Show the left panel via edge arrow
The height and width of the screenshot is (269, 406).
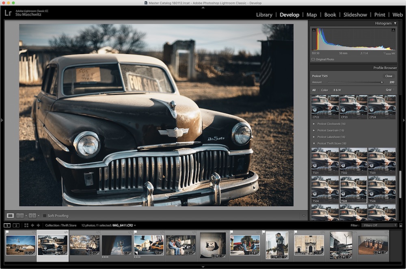pyautogui.click(x=2, y=120)
